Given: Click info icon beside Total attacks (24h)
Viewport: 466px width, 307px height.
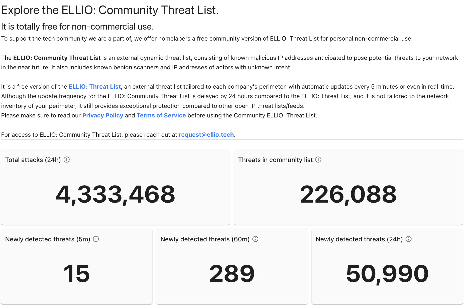Looking at the screenshot, I should click(67, 160).
